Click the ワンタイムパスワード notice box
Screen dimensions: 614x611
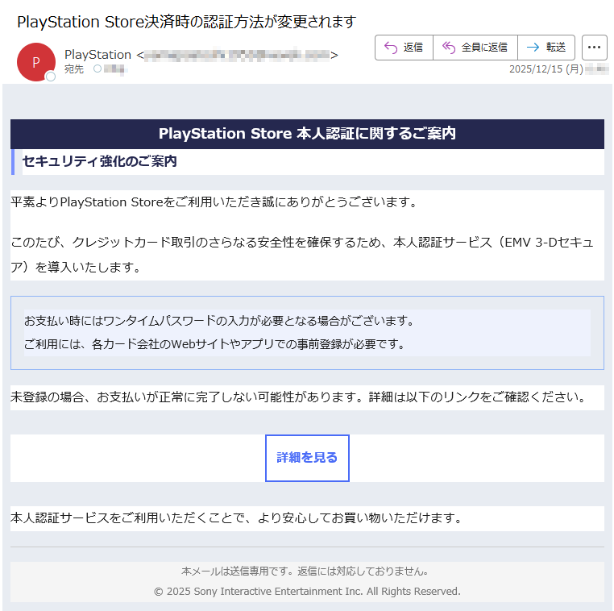point(307,333)
